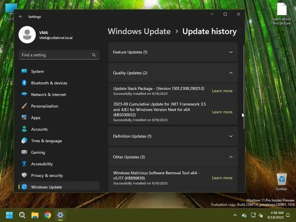Select Bluetooth & devices in sidebar
Screen dimensions: 296x222
49,83
